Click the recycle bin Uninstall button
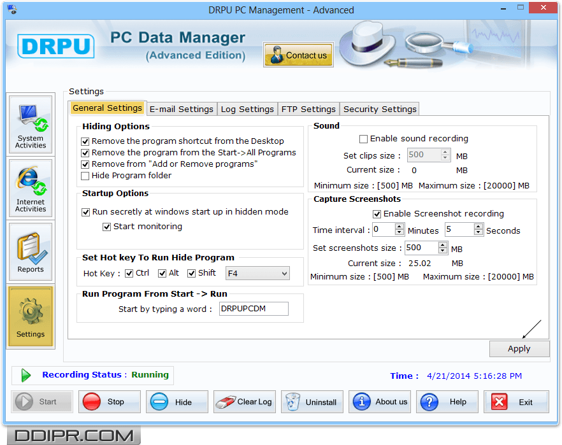Viewport: 562px width, 445px height. click(x=312, y=402)
